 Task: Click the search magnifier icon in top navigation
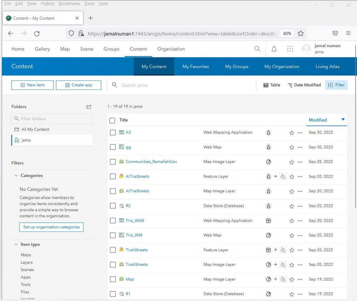[257, 49]
